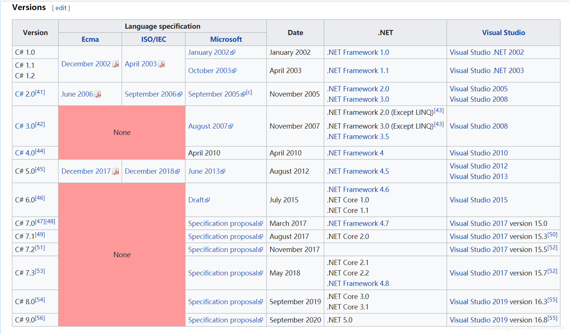Viewport: 569px width, 334px height.
Task: Open Visual Studio .NET 2002 link
Action: coord(487,52)
